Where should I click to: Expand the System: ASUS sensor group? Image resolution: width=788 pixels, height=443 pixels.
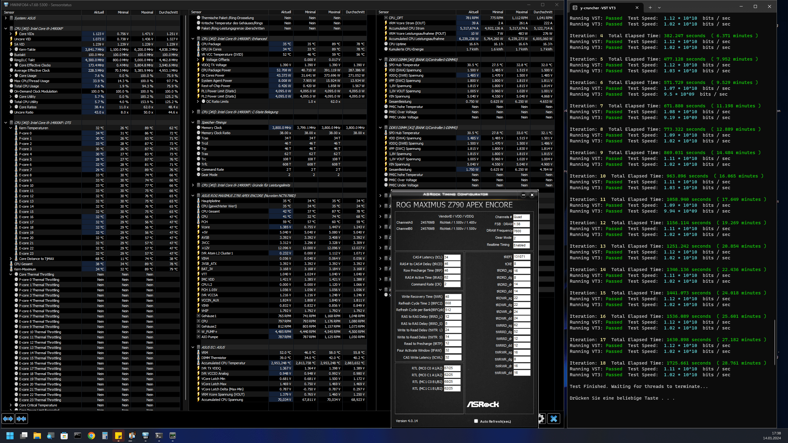[x=6, y=18]
